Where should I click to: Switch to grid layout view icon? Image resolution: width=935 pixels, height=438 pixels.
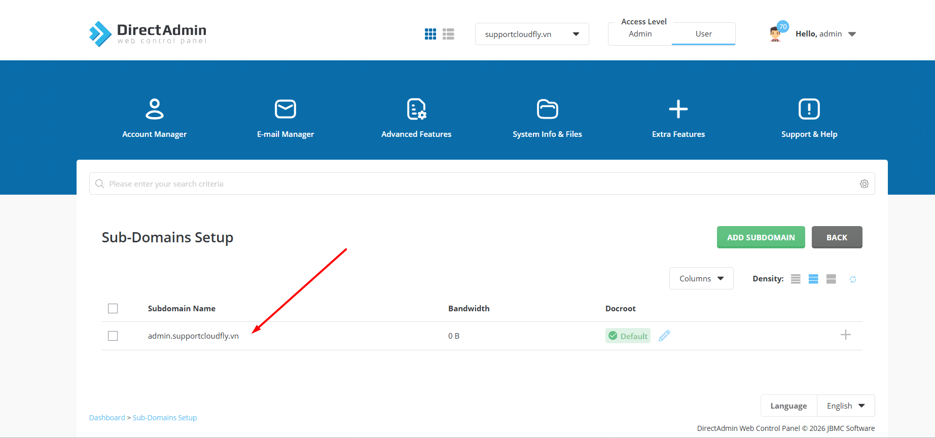point(430,34)
